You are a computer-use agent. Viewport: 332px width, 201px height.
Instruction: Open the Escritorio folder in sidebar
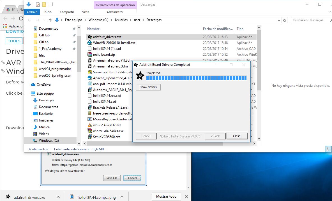point(43,113)
